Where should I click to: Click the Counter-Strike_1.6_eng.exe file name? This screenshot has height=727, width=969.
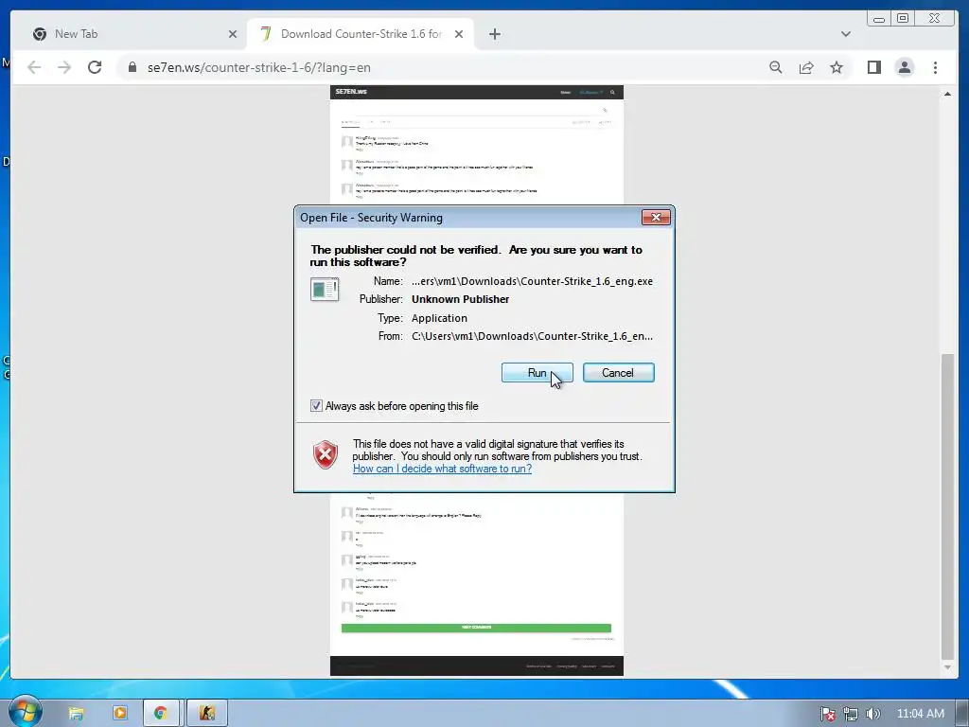pyautogui.click(x=532, y=281)
